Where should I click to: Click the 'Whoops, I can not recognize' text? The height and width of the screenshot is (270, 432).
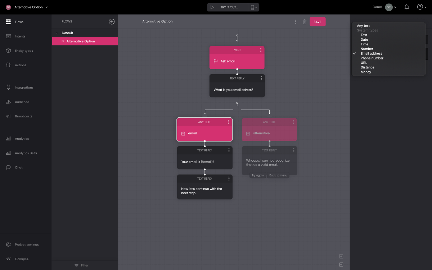coord(268,162)
